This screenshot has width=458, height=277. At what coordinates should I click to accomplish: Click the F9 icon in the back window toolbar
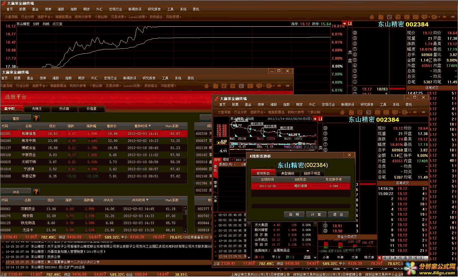(407, 17)
